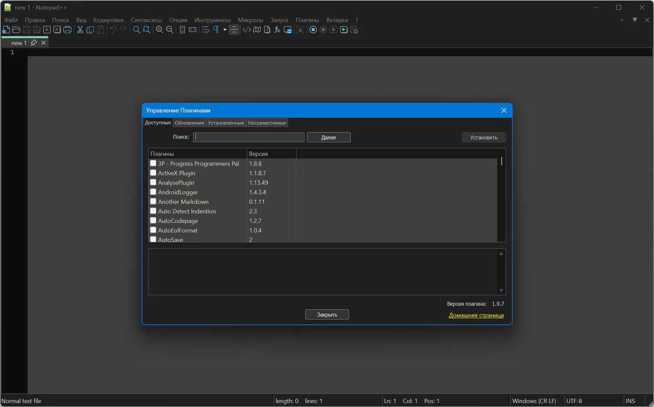This screenshot has width=654, height=407.
Task: Click the Установить button
Action: [x=484, y=137]
